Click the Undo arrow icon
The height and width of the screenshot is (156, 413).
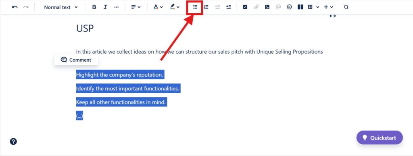[15, 7]
